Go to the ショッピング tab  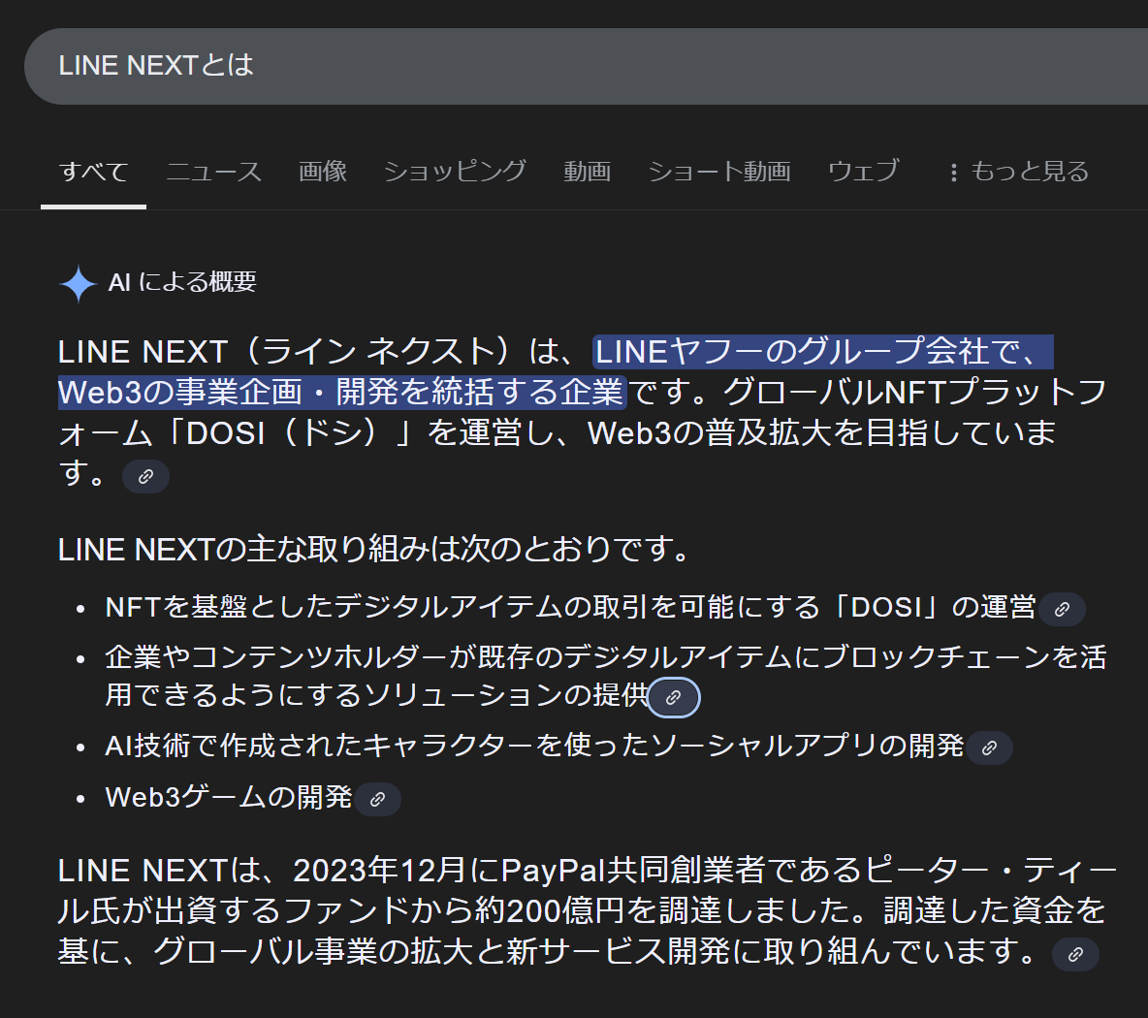455,172
